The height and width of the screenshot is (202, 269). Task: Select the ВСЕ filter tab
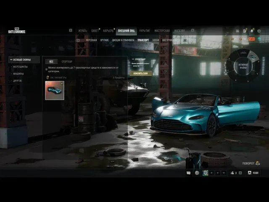51,61
